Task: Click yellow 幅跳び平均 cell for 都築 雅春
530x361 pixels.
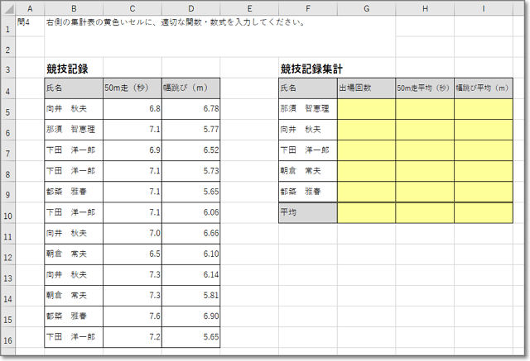Action: tap(483, 192)
